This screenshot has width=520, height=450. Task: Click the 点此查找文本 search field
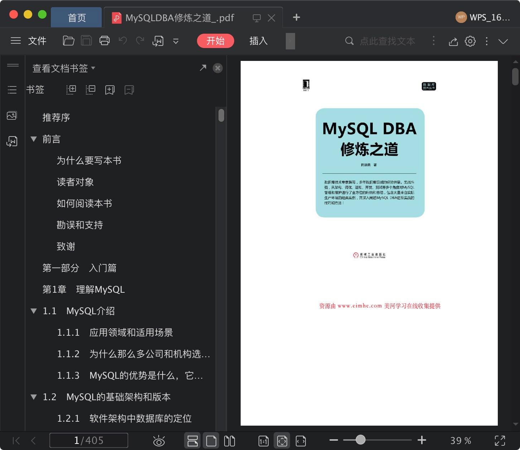(x=387, y=41)
